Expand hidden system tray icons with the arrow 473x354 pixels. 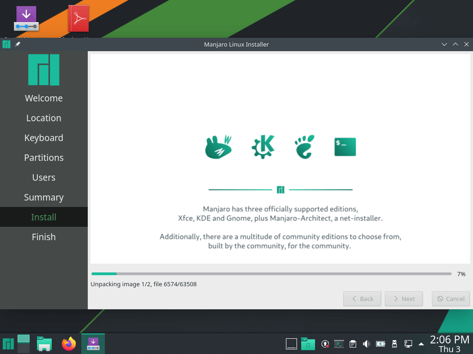point(421,343)
